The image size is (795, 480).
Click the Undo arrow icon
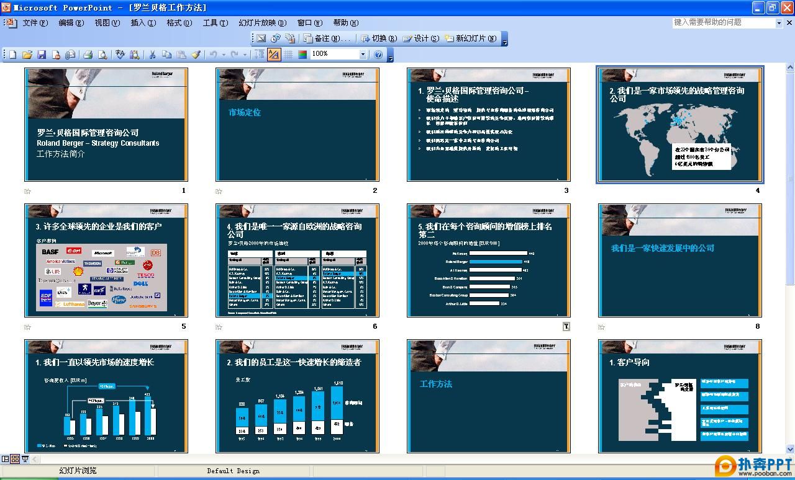coord(213,55)
